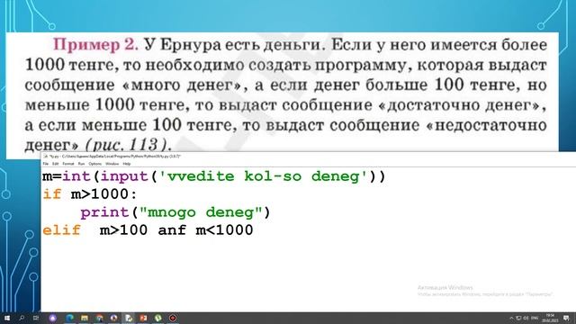576x324 pixels.
Task: Click the heading 'Пример 2.' on the slide
Action: coord(95,45)
